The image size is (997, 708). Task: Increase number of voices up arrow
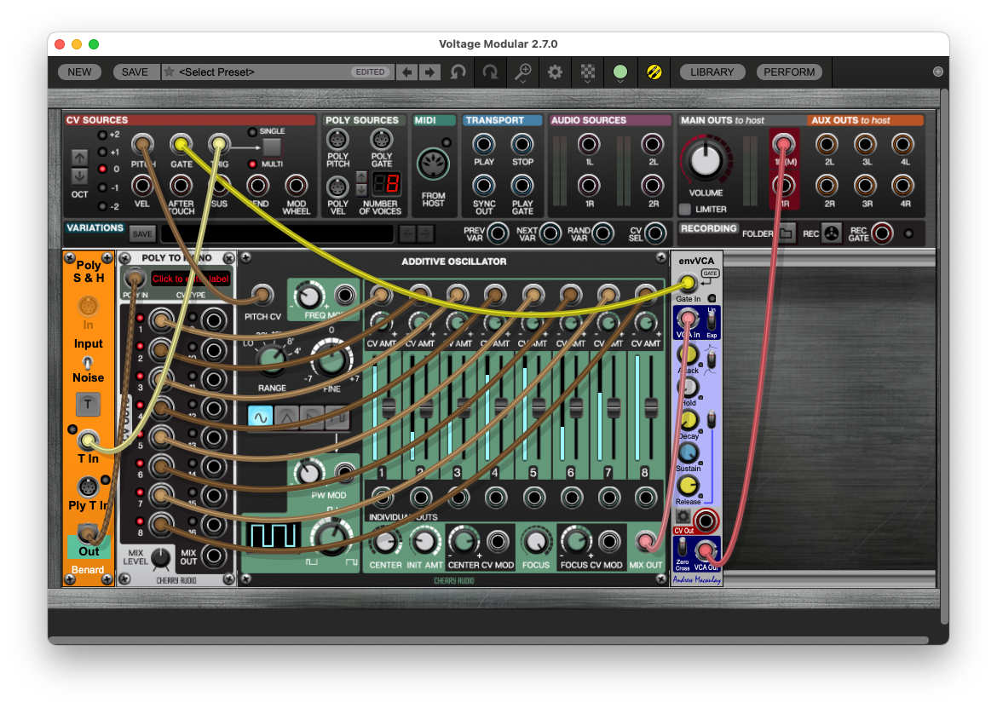tap(361, 177)
